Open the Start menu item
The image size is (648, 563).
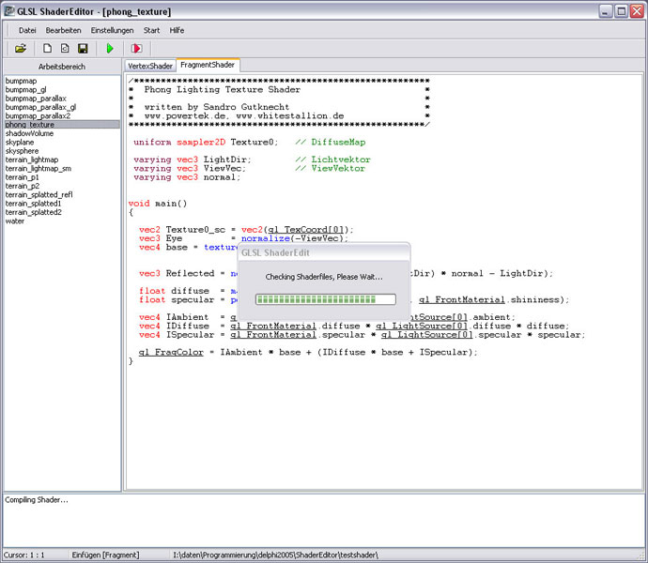[151, 30]
